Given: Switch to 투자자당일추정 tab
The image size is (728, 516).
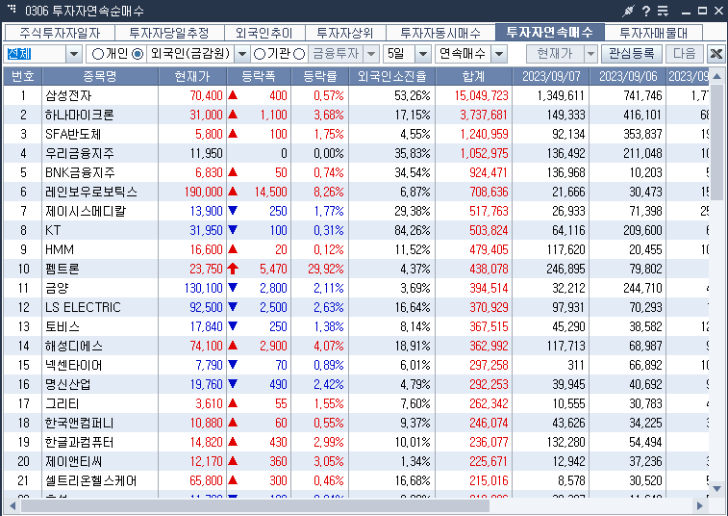Looking at the screenshot, I should point(169,33).
